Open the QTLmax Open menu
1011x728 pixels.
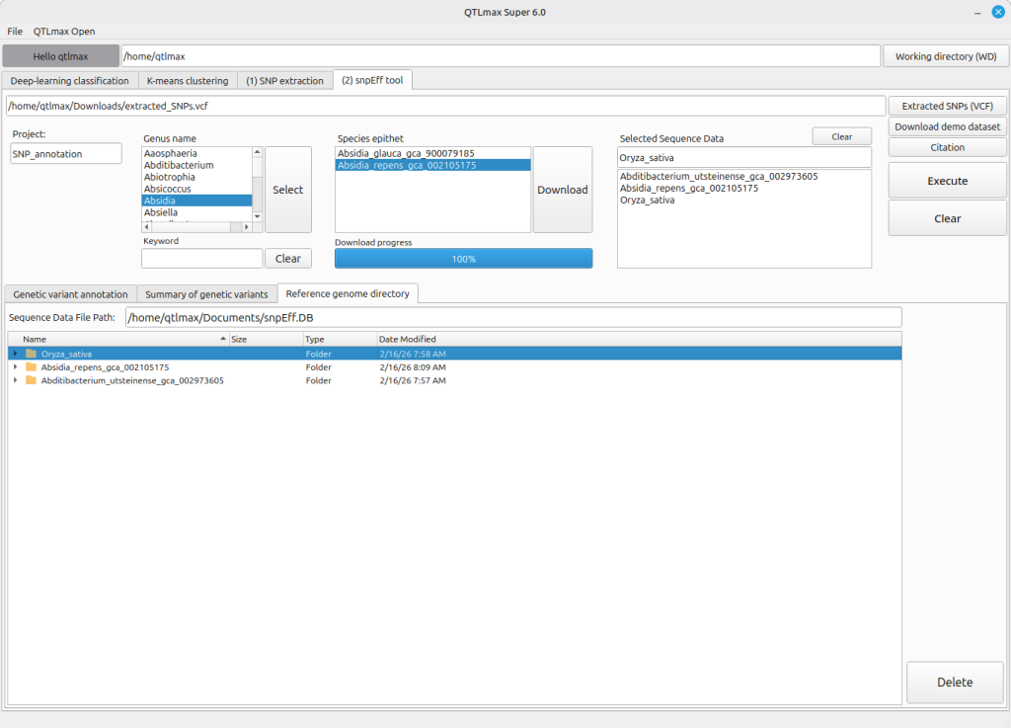(x=64, y=32)
